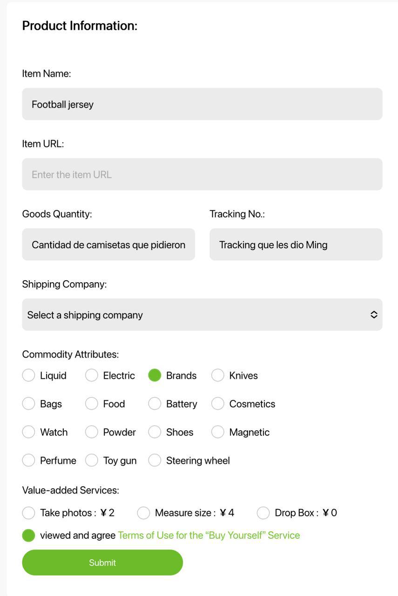Enable the Take photos service
This screenshot has height=596, width=398.
tap(29, 513)
